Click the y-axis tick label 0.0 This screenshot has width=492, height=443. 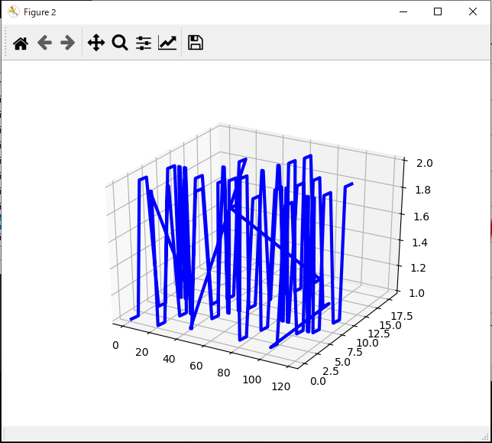(318, 382)
